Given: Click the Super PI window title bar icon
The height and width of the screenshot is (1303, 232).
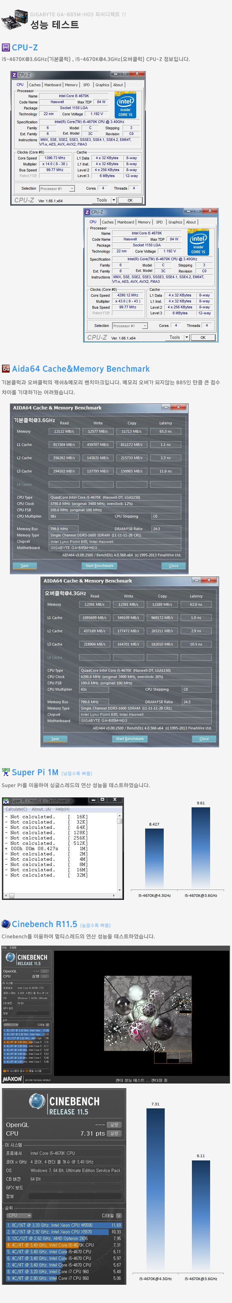Looking at the screenshot, I should coord(6,801).
